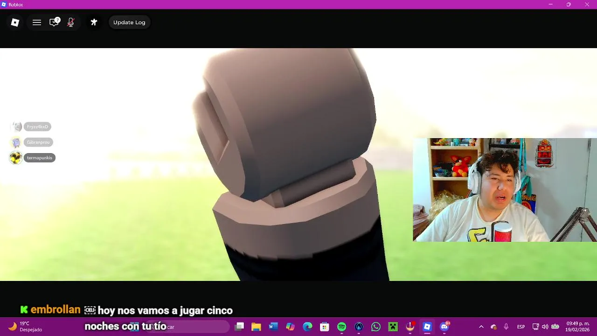
Task: Open Minecraft from taskbar
Action: pos(393,327)
